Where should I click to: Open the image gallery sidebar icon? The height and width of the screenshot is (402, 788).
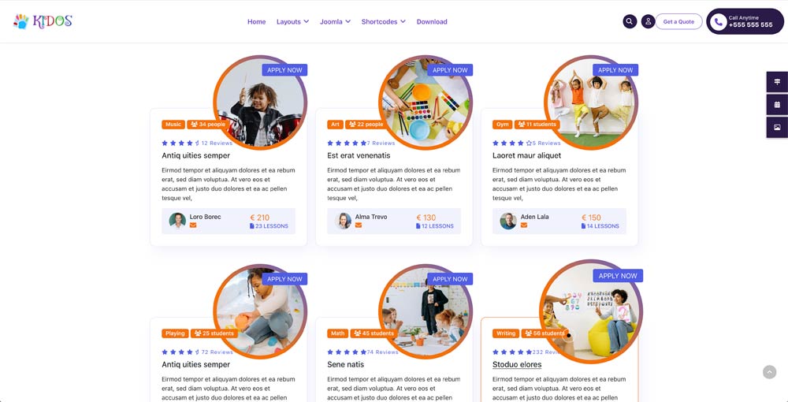[x=777, y=128]
